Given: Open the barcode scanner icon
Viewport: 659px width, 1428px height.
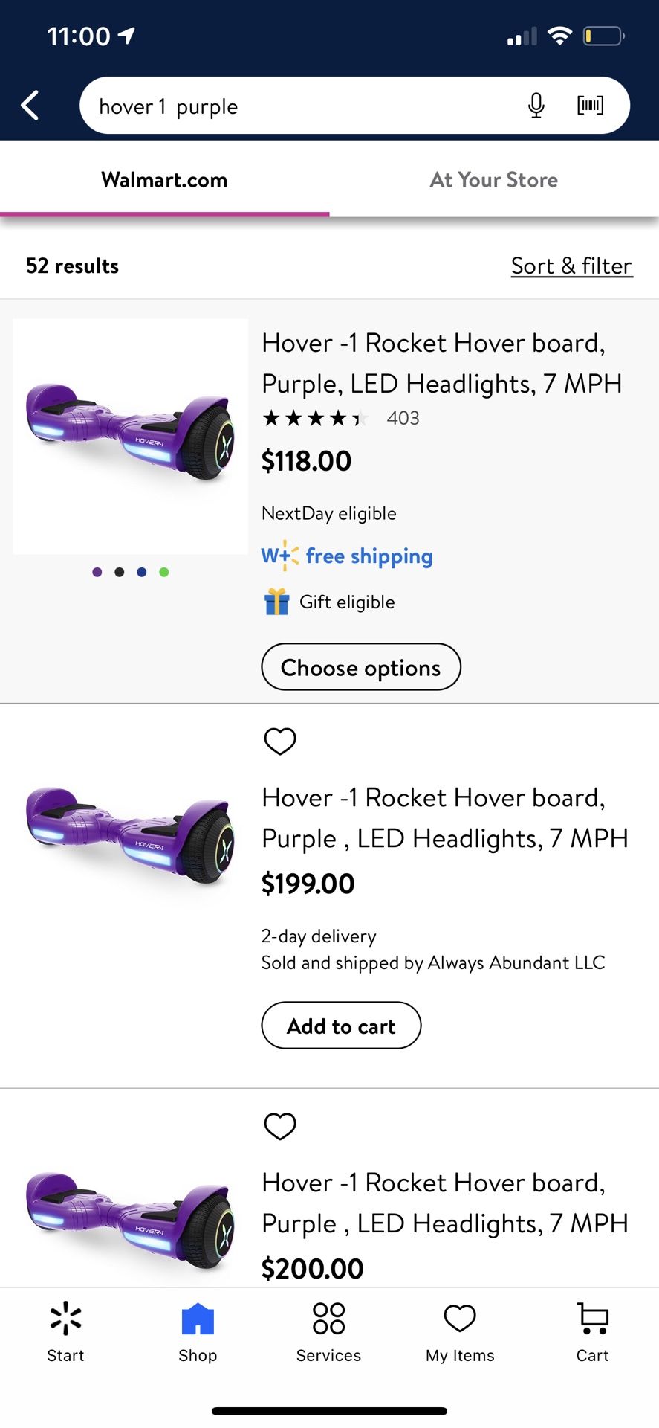Looking at the screenshot, I should point(591,106).
